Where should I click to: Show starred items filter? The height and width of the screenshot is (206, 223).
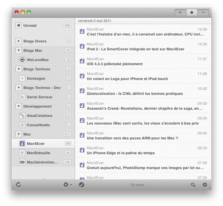[x=180, y=13]
